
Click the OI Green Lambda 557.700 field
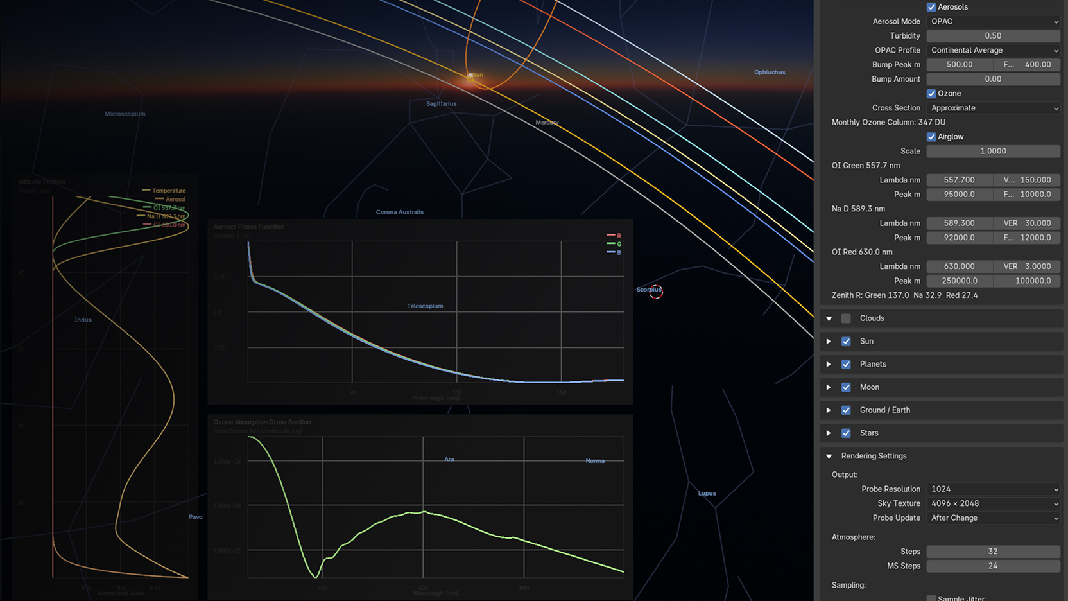[960, 180]
